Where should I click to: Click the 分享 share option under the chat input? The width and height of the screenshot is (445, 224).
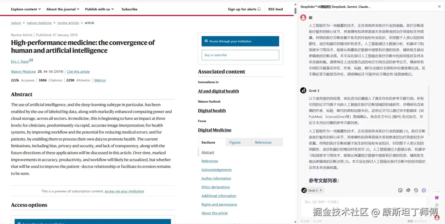tap(318, 221)
